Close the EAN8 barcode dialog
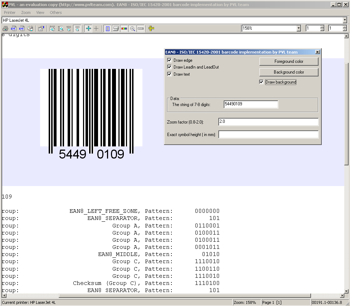 click(317, 52)
